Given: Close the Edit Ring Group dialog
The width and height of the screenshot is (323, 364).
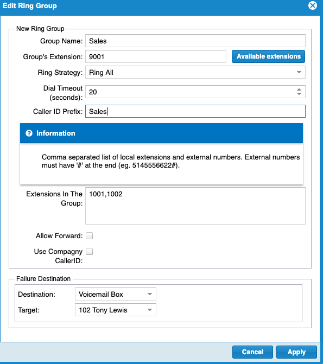Looking at the screenshot, I should click(313, 5).
